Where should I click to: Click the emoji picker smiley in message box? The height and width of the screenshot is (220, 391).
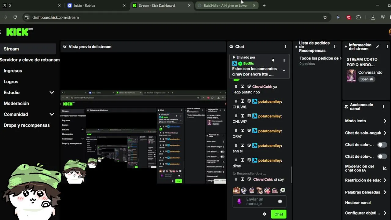click(x=280, y=201)
